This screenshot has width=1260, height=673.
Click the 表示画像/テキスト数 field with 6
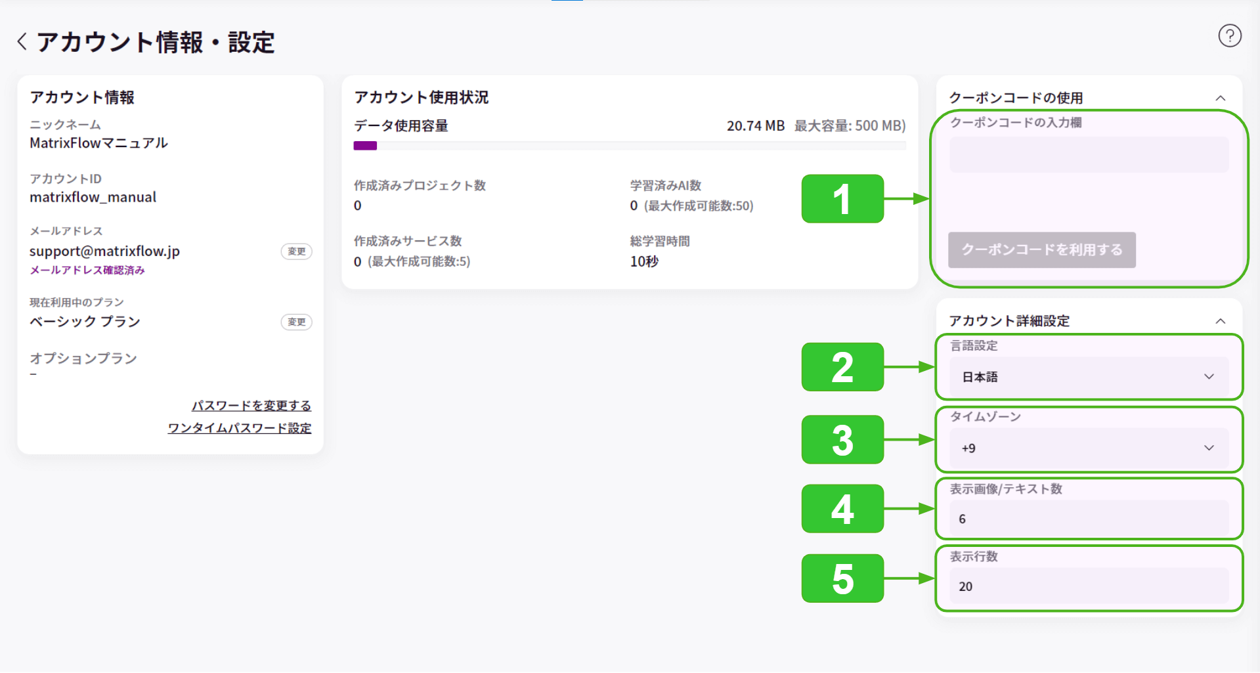[1089, 519]
